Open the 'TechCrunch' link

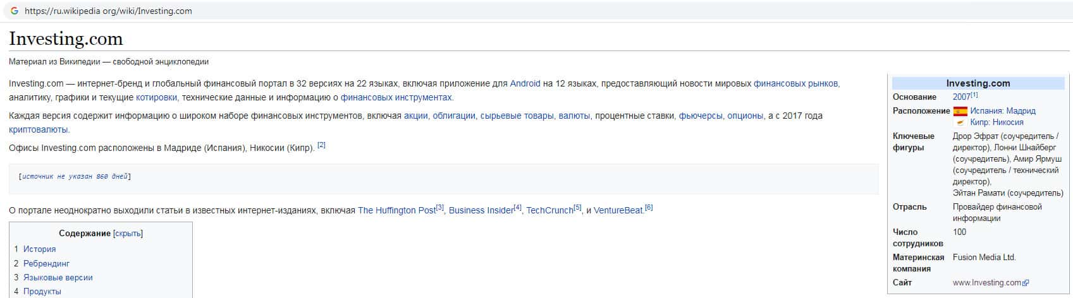point(549,210)
